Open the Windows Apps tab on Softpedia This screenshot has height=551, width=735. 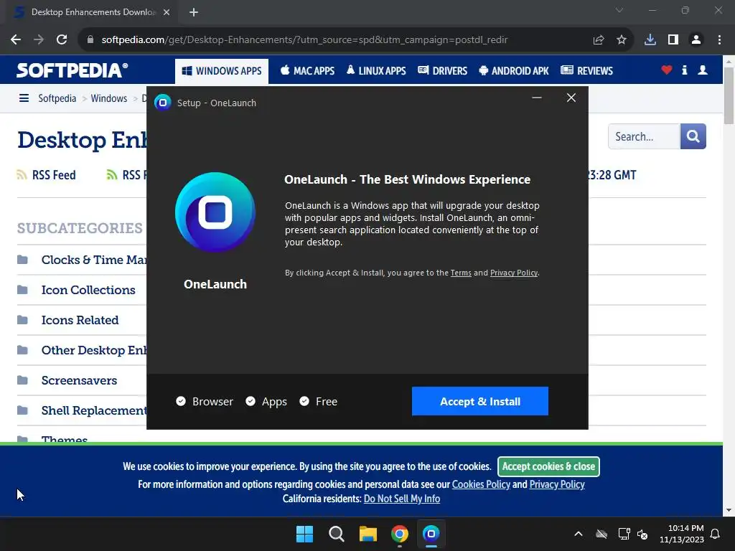tap(222, 71)
